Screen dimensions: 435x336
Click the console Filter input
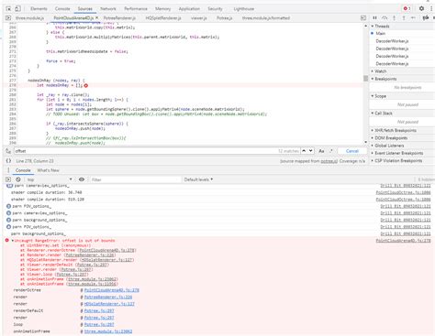click(x=135, y=179)
